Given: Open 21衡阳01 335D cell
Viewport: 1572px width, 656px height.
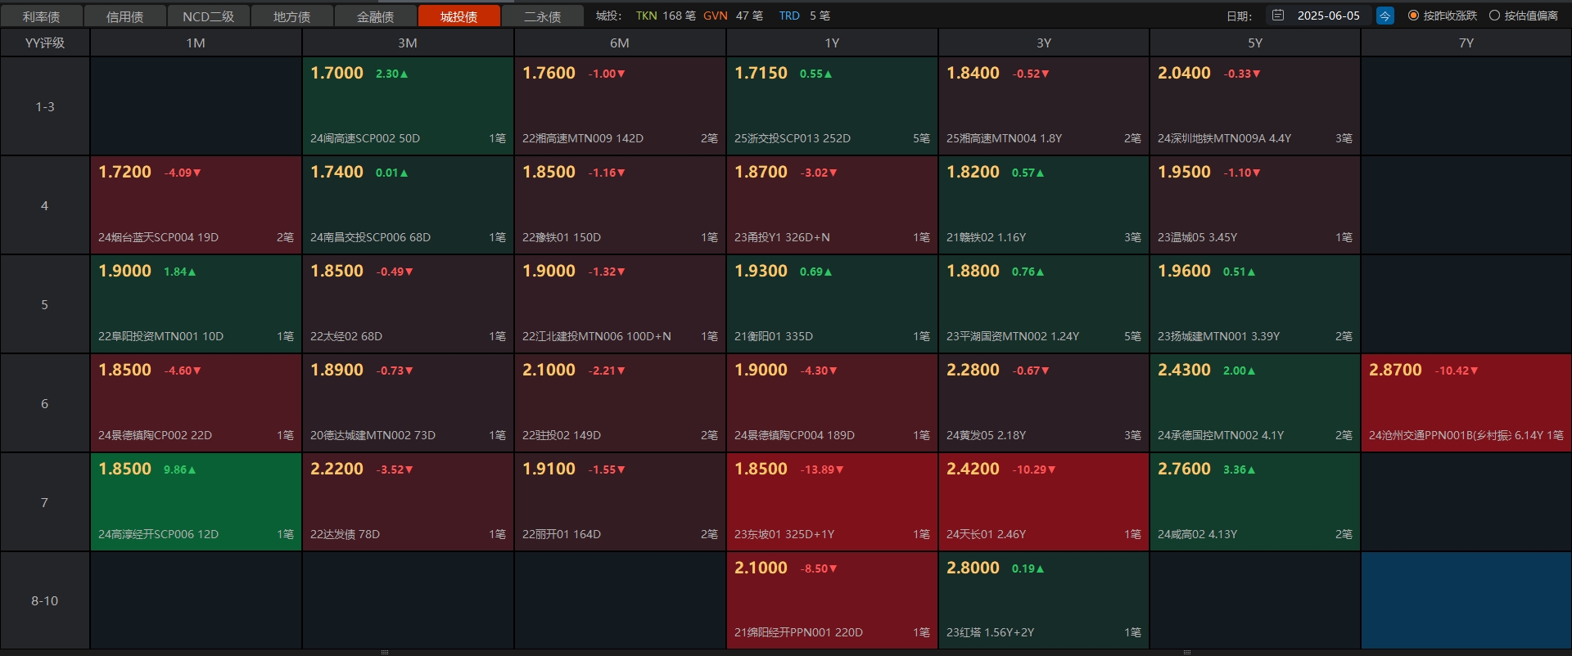Looking at the screenshot, I should (x=832, y=304).
